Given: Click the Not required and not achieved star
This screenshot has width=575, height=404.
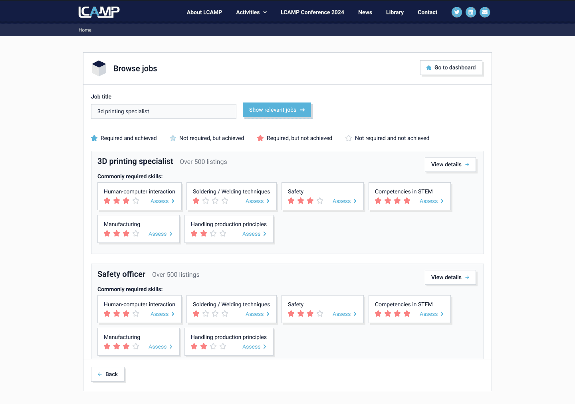Looking at the screenshot, I should coord(349,138).
